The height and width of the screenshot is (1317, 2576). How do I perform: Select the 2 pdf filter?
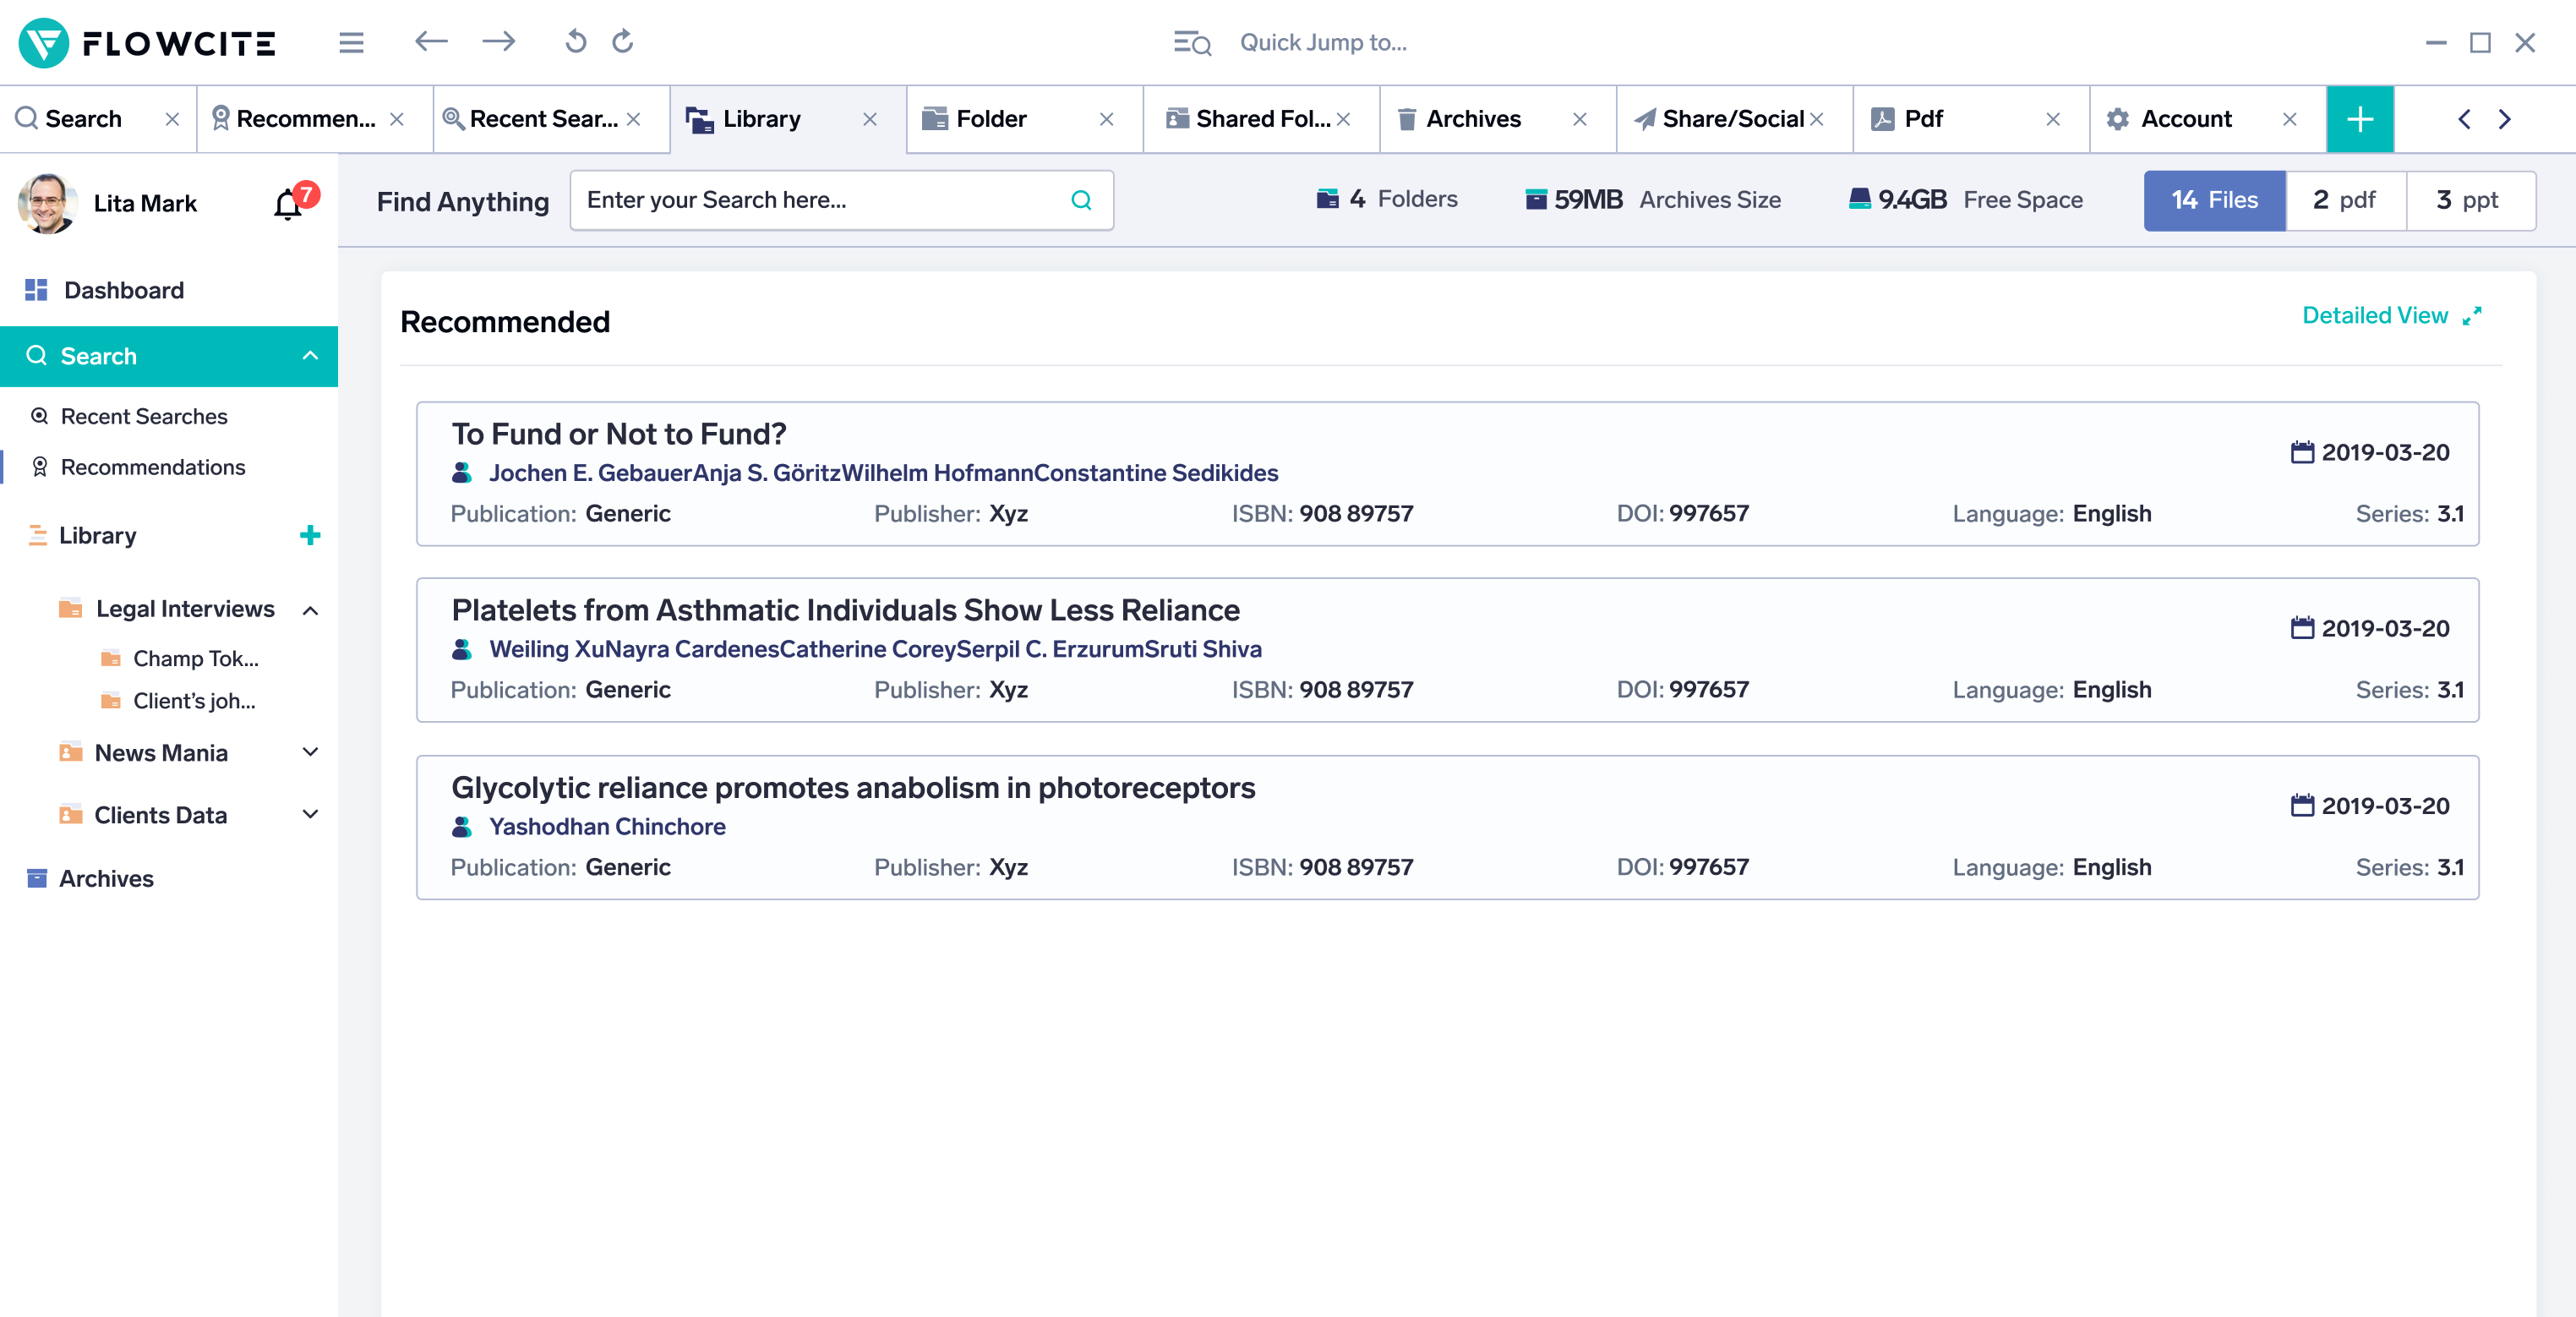(2345, 200)
